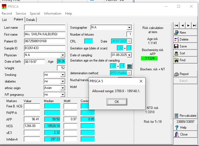Switch to the Details tab
The width and height of the screenshot is (199, 146).
pos(31,20)
